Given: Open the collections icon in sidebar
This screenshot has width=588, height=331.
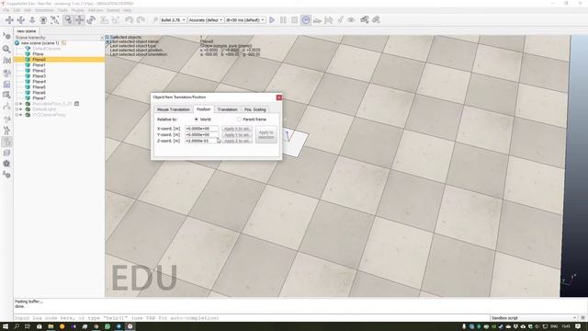Looking at the screenshot, I should tap(6, 73).
